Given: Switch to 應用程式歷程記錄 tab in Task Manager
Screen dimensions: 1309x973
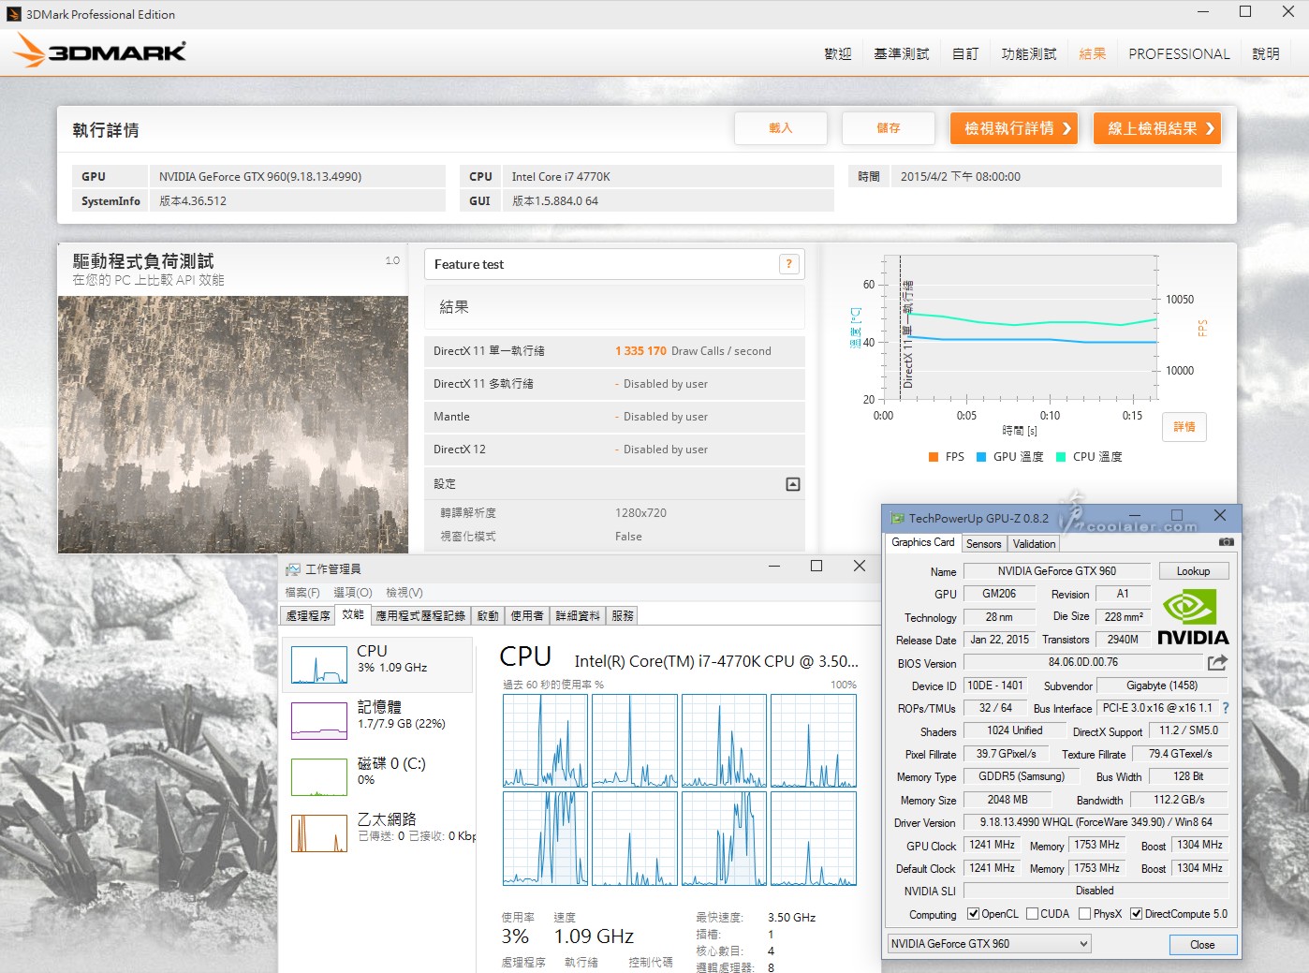Looking at the screenshot, I should 420,616.
